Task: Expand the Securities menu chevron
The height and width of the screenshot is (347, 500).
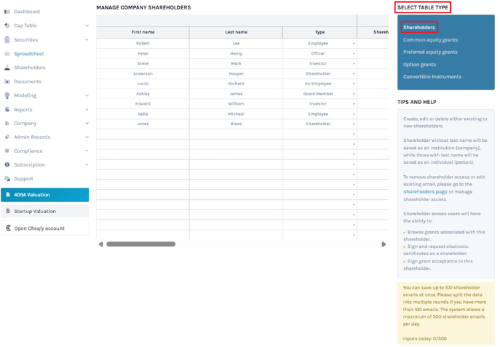Action: tap(87, 39)
